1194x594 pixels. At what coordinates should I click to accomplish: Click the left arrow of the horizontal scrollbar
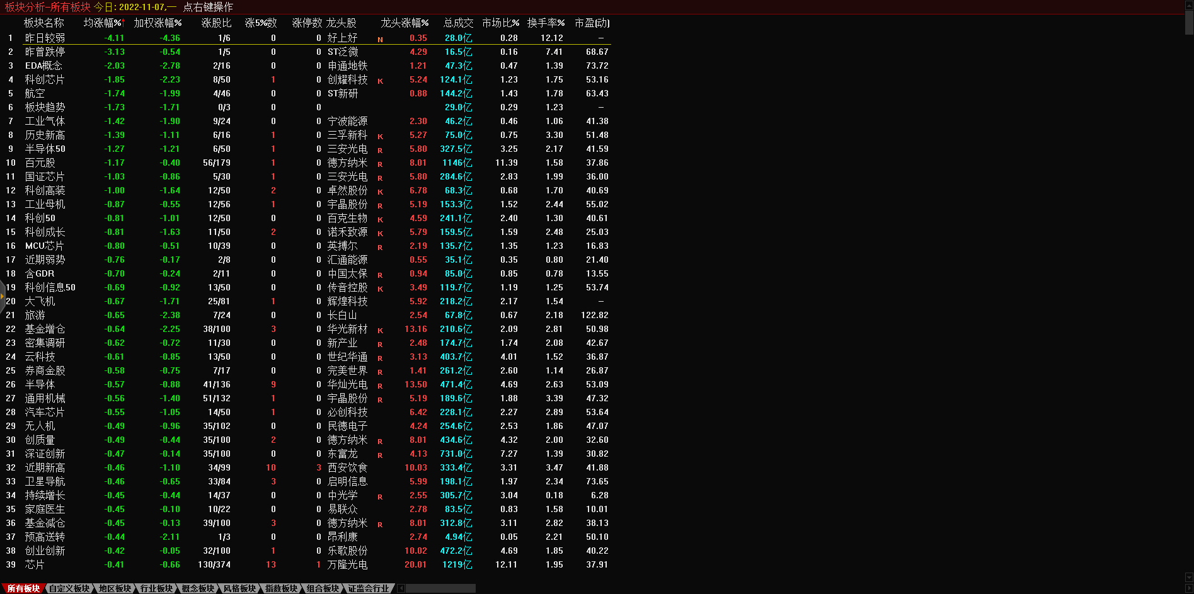401,588
